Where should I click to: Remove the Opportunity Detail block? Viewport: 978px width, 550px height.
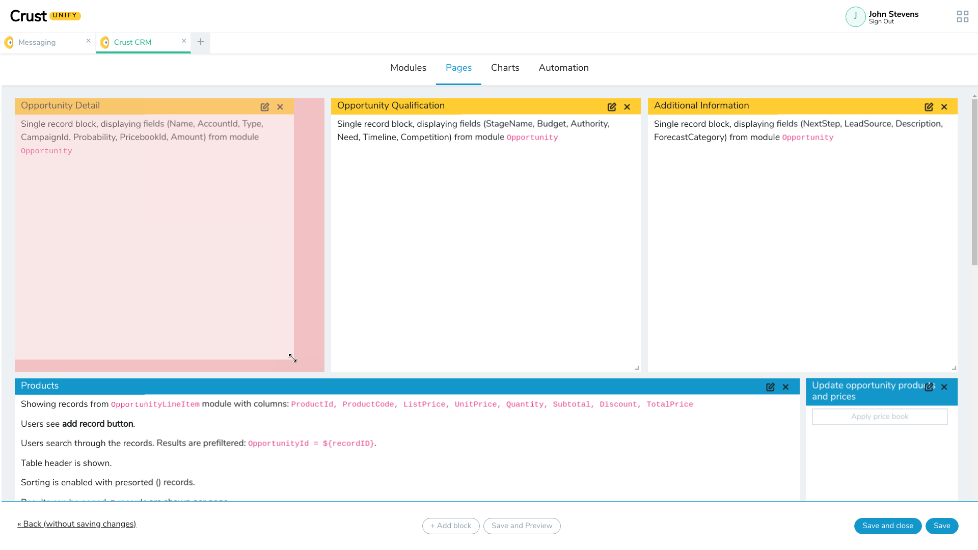280,107
